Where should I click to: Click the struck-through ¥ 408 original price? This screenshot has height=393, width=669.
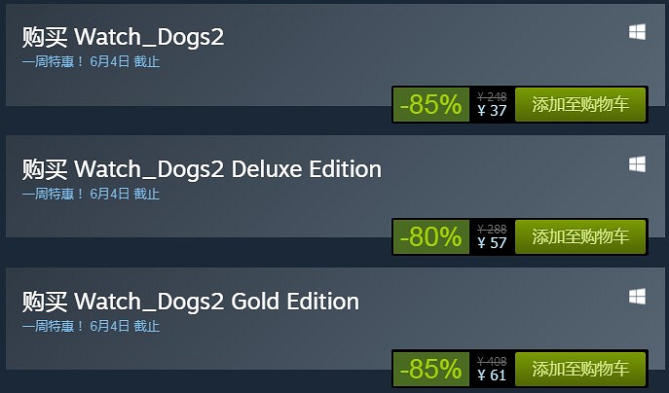coord(492,362)
